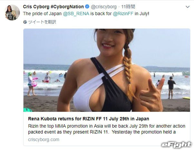This screenshot has height=151, width=194.
Task: Open the @SB_RENA mention link
Action: click(76, 13)
